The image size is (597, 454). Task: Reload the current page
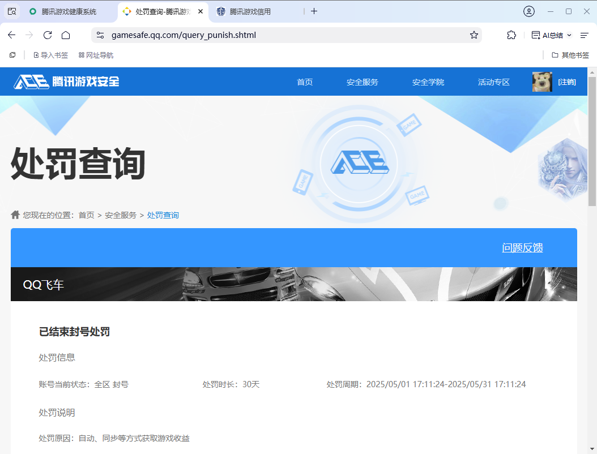[48, 35]
